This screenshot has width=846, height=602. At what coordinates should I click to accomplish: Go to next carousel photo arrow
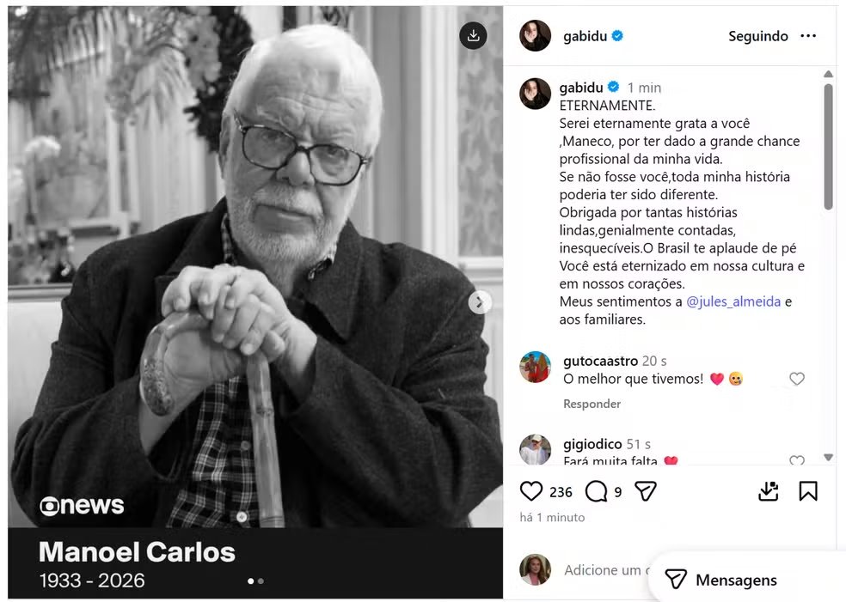tap(479, 302)
